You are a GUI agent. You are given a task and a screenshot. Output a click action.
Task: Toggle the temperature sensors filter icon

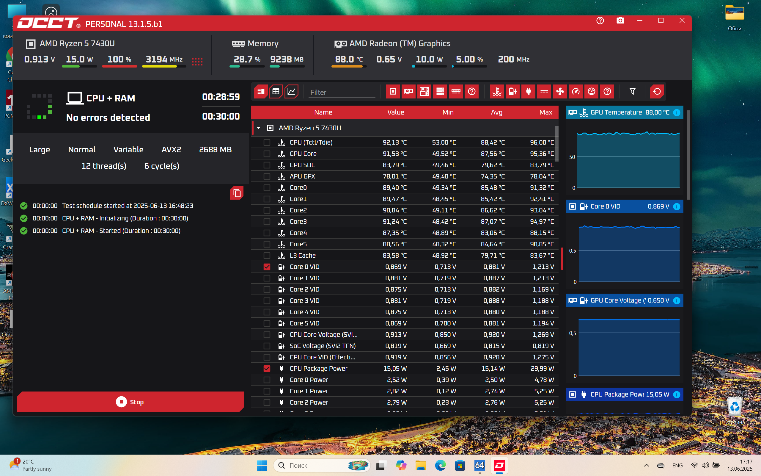497,92
